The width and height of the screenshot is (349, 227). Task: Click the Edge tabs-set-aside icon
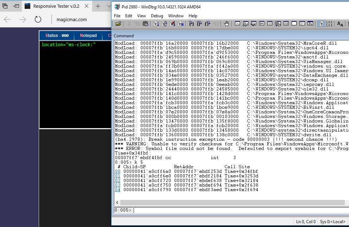(5, 6)
